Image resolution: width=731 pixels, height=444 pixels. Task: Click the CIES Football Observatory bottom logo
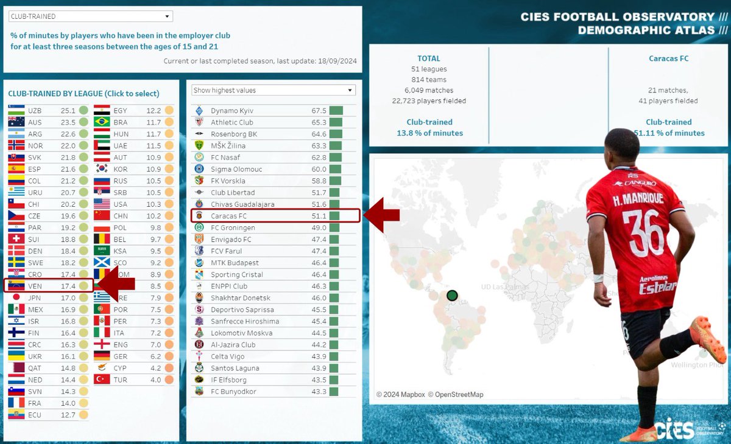tap(691, 429)
